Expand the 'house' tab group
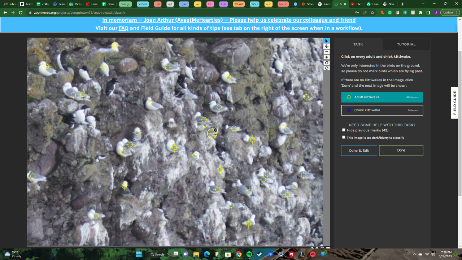The image size is (462, 260). coord(283,4)
